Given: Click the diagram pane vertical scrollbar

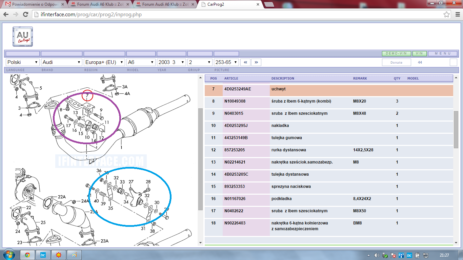Looking at the screenshot, I should (x=200, y=159).
